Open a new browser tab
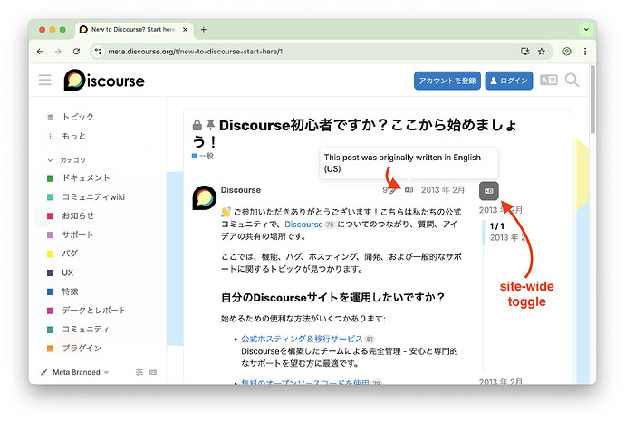 (x=203, y=30)
